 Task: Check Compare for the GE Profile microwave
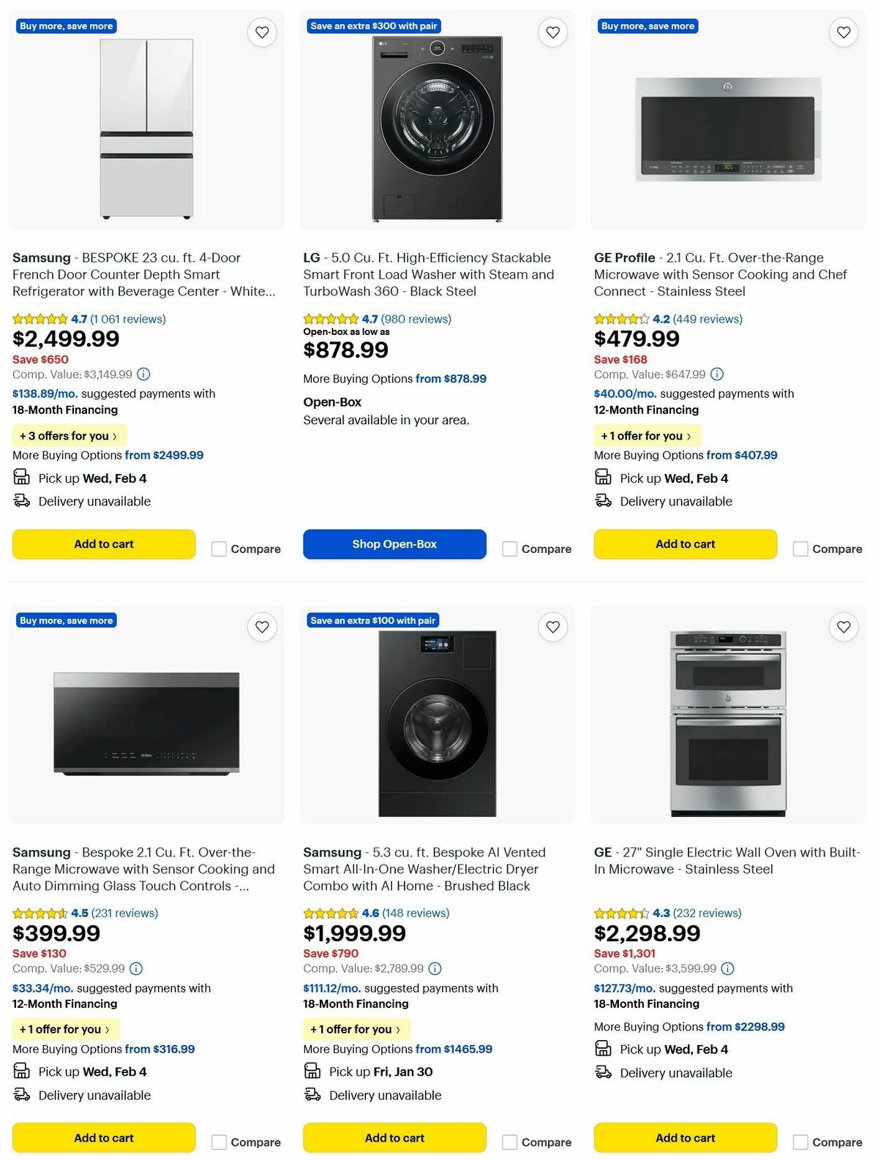point(800,548)
